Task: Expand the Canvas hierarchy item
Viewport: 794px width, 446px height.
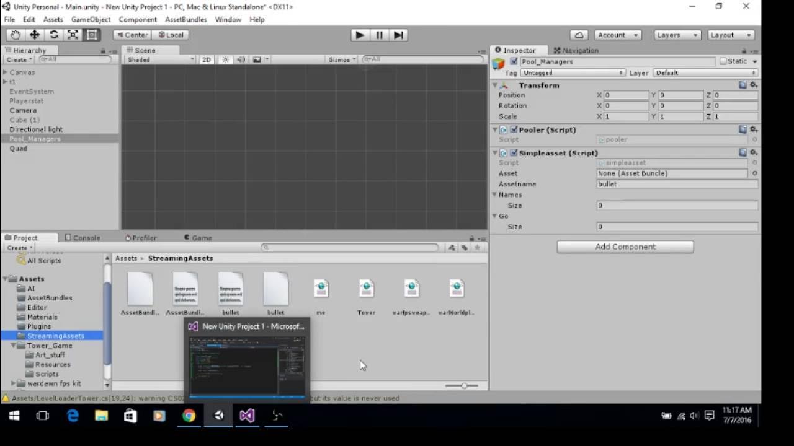Action: point(5,72)
